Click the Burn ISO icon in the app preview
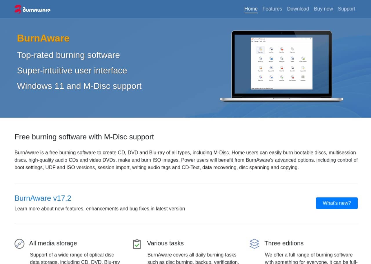The height and width of the screenshot is (264, 371). click(260, 68)
